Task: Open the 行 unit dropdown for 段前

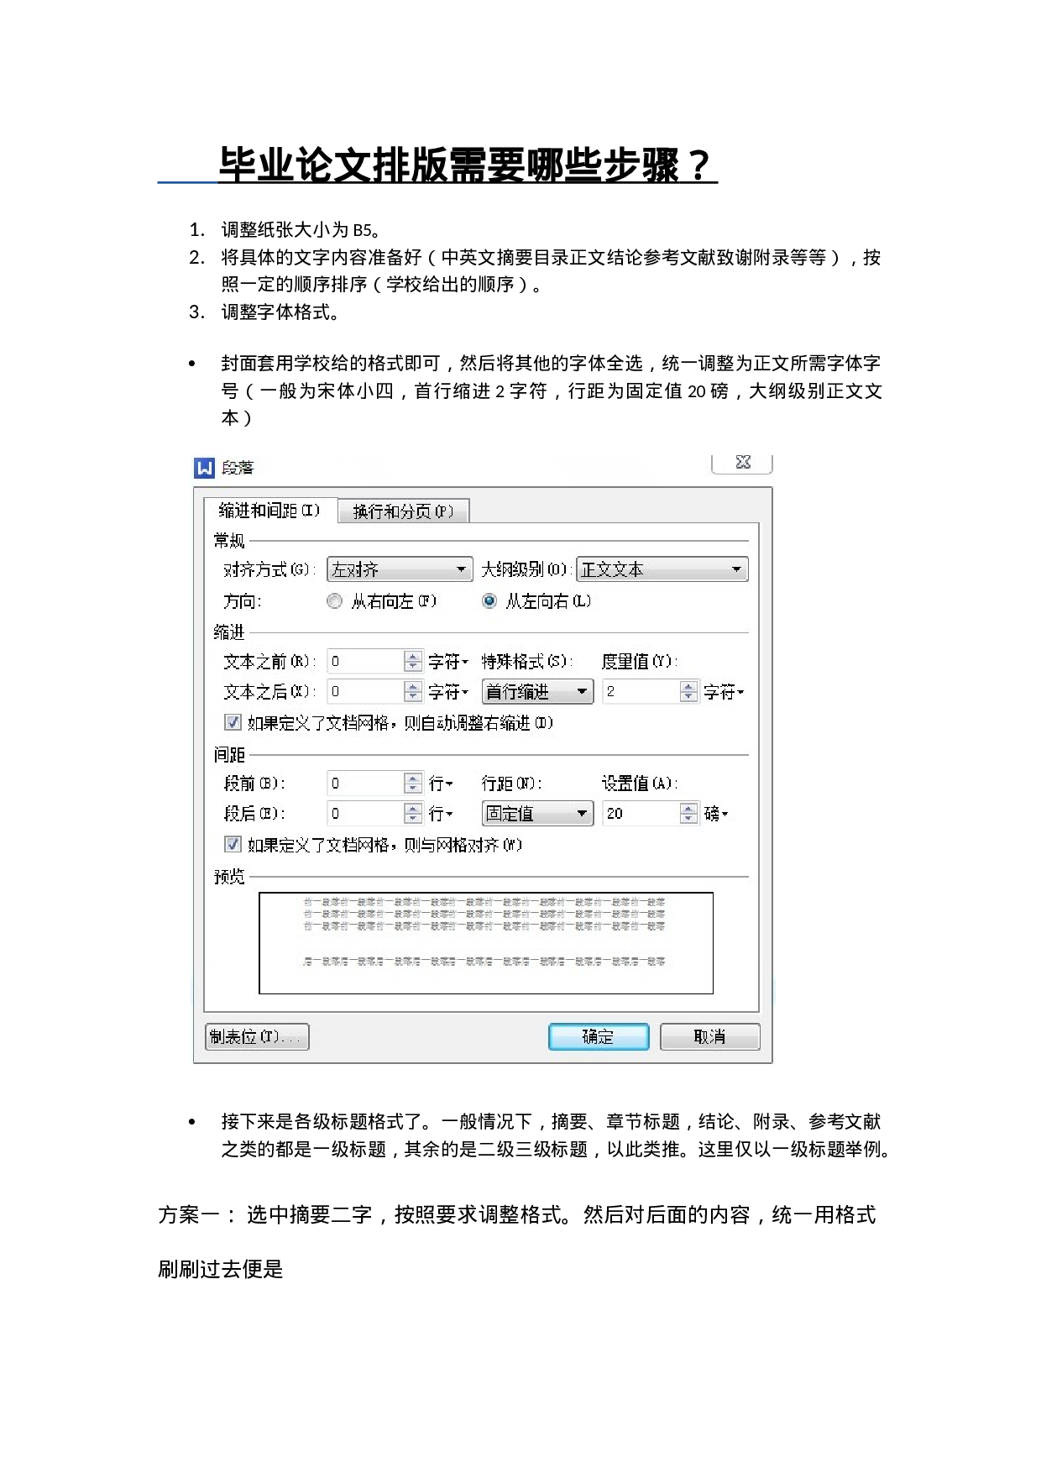Action: (x=441, y=784)
